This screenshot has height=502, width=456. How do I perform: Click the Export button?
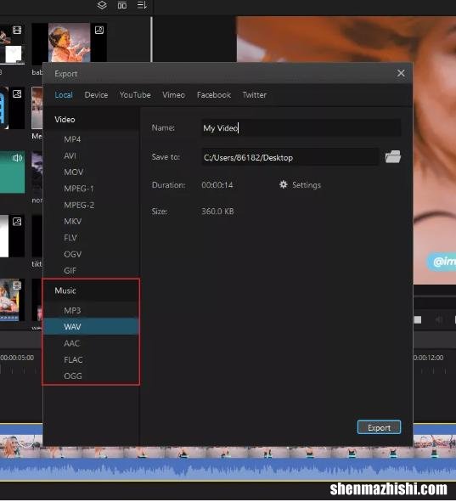[379, 427]
